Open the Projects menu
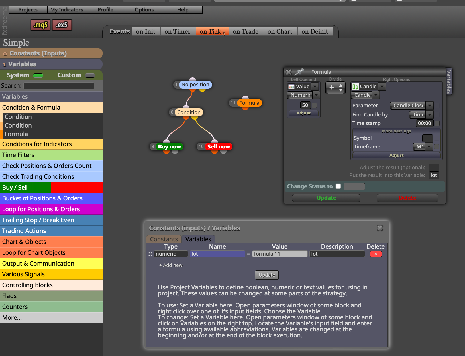The height and width of the screenshot is (356, 465). 28,10
